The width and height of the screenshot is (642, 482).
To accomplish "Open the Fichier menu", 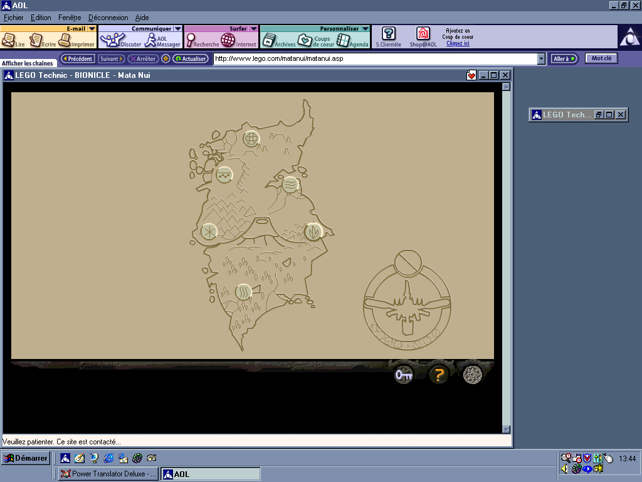I will click(x=14, y=18).
